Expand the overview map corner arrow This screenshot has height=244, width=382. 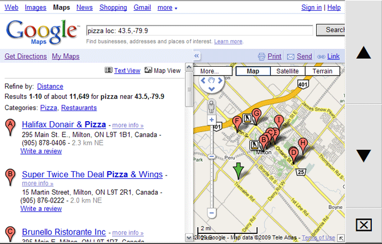pyautogui.click(x=341, y=238)
